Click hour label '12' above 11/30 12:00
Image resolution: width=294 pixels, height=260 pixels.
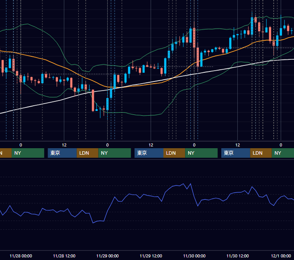pos(237,145)
